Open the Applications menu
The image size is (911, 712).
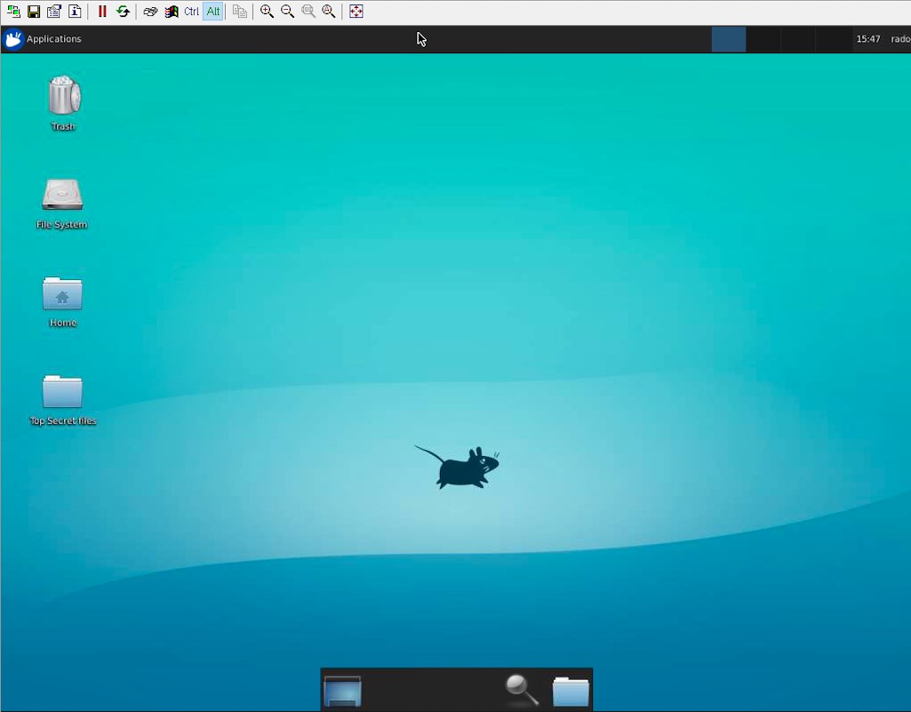44,39
